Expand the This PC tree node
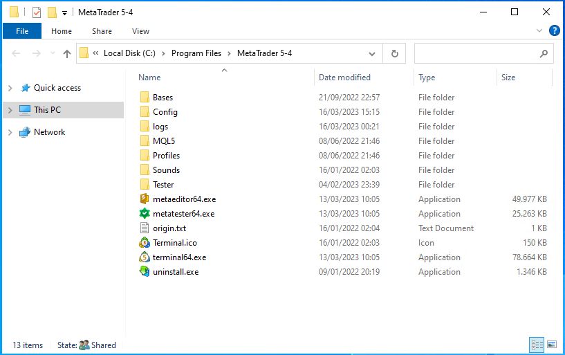 [10, 110]
